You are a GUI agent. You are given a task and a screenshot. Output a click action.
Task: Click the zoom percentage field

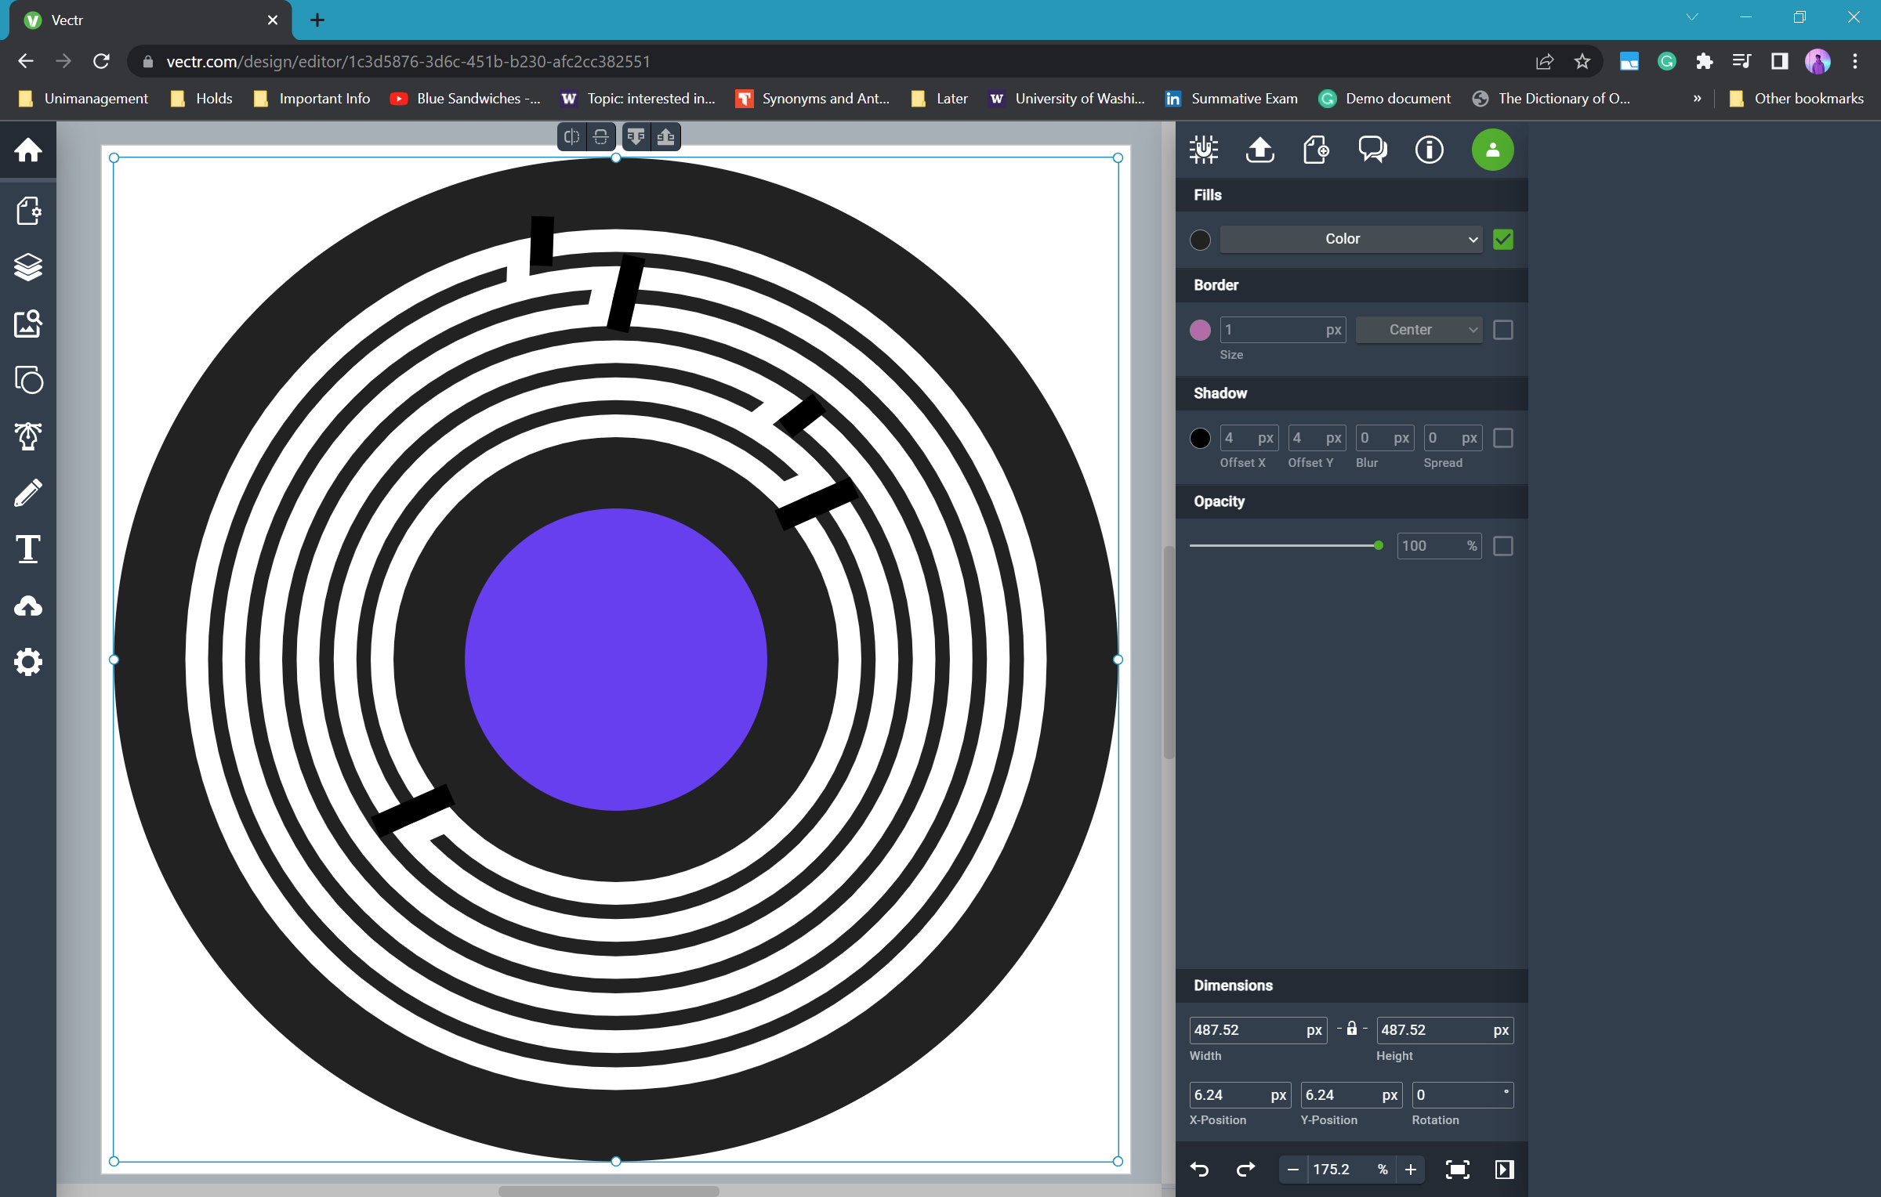pyautogui.click(x=1351, y=1170)
